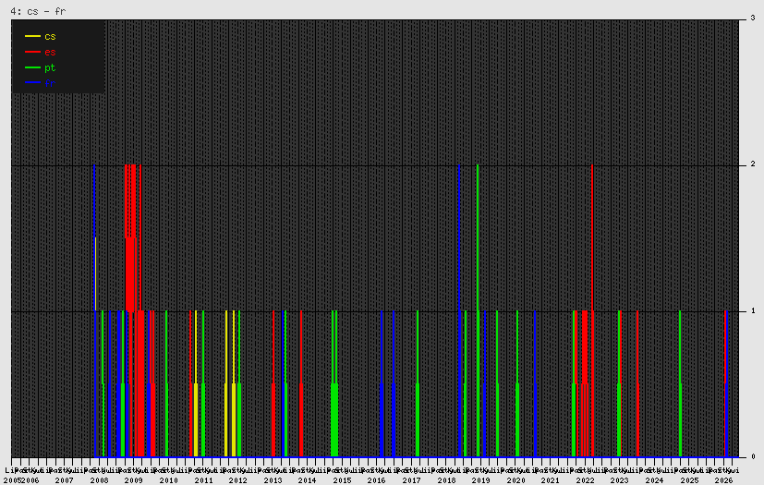Click the 2022 year label
This screenshot has width=764, height=485.
coord(585,480)
